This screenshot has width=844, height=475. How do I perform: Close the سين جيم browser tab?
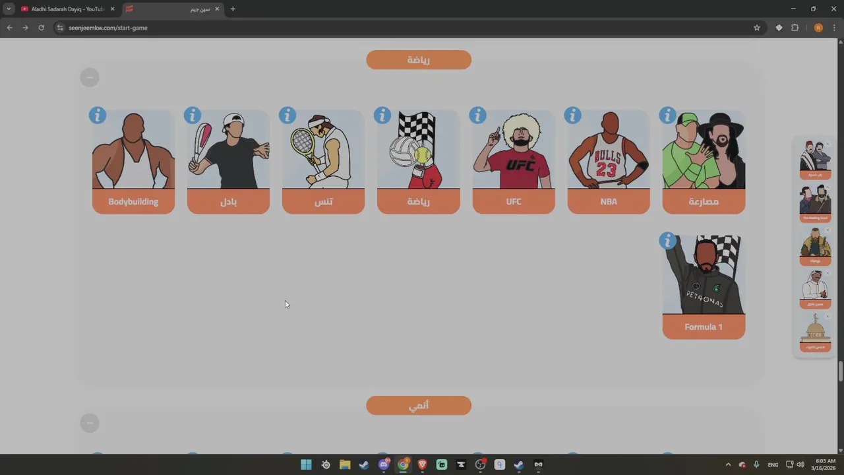pos(217,9)
